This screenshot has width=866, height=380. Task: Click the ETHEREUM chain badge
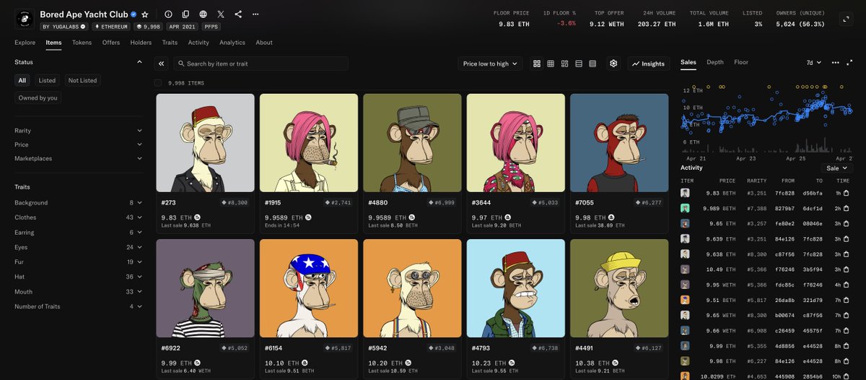(111, 27)
